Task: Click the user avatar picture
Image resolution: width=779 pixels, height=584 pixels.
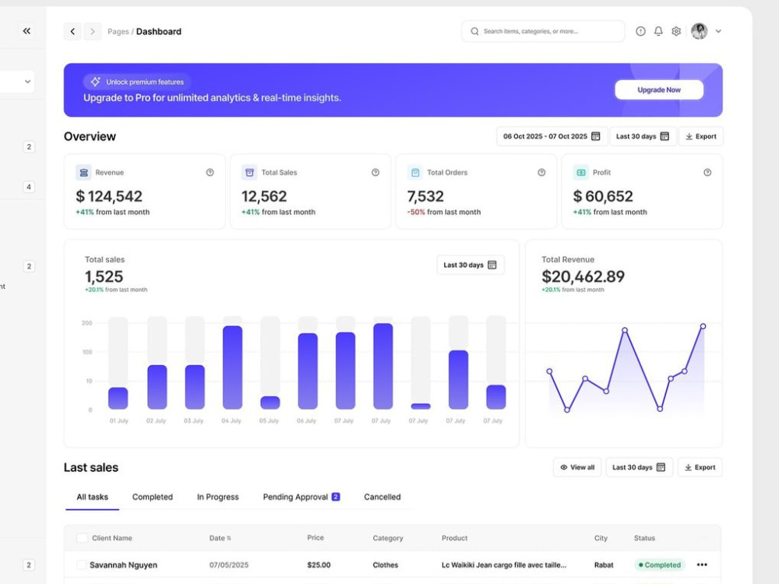Action: (x=700, y=31)
